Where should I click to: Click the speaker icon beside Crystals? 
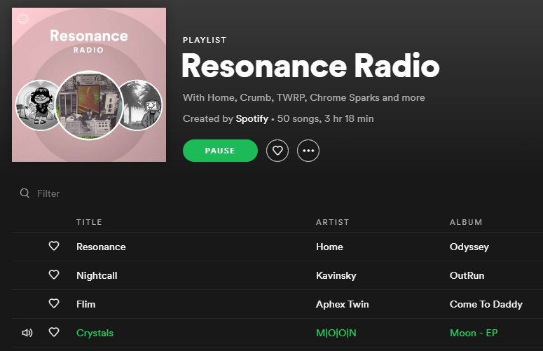tap(27, 333)
